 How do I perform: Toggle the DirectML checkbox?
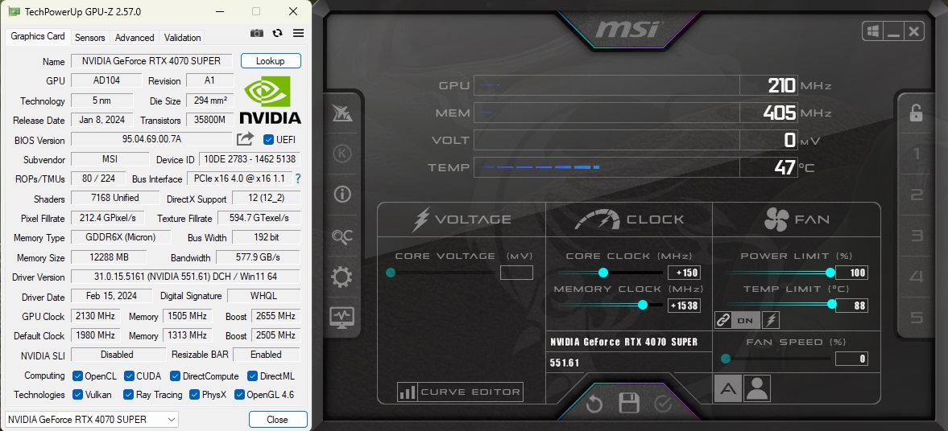[253, 376]
